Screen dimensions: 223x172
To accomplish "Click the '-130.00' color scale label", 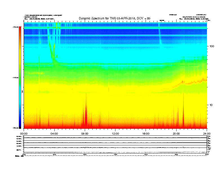I will [15, 27].
